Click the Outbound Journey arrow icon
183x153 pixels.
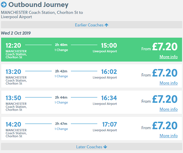(4, 5)
